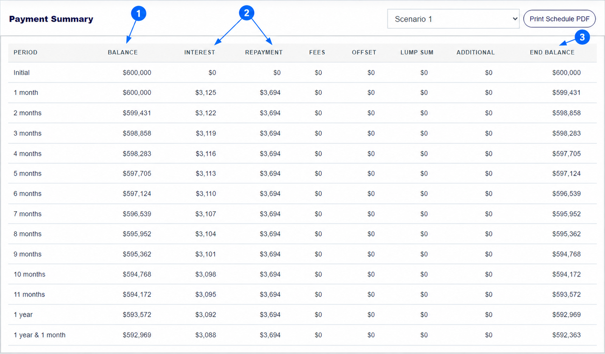This screenshot has height=354, width=605.
Task: Click the 6 months period label
Action: pyautogui.click(x=28, y=194)
